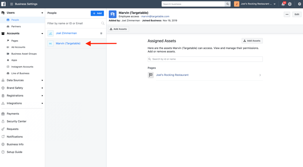Click the blue Add people button
303x167 pixels.
97,13
